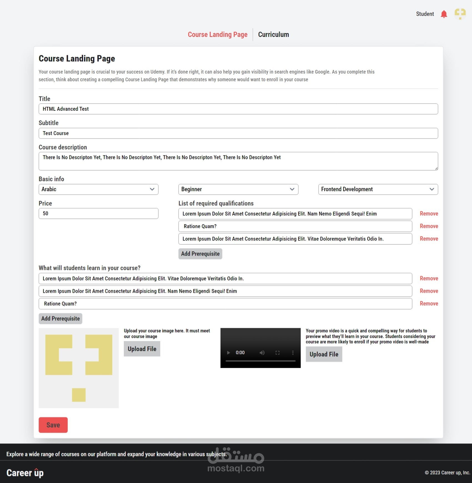The width and height of the screenshot is (472, 483).
Task: Click the Student link in the header
Action: coord(425,14)
